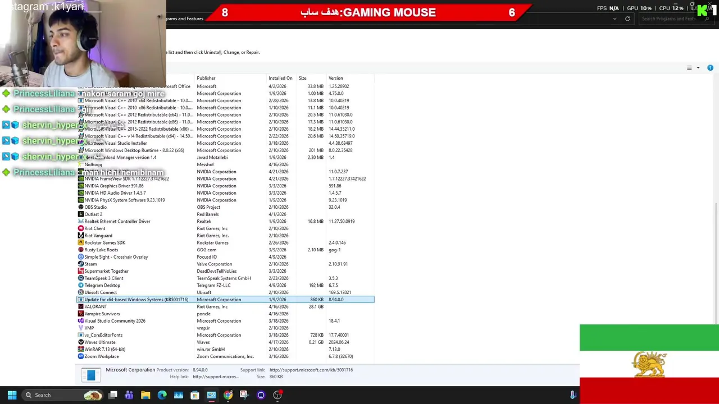
Task: Open Microsoft Store from taskbar
Action: (195, 395)
